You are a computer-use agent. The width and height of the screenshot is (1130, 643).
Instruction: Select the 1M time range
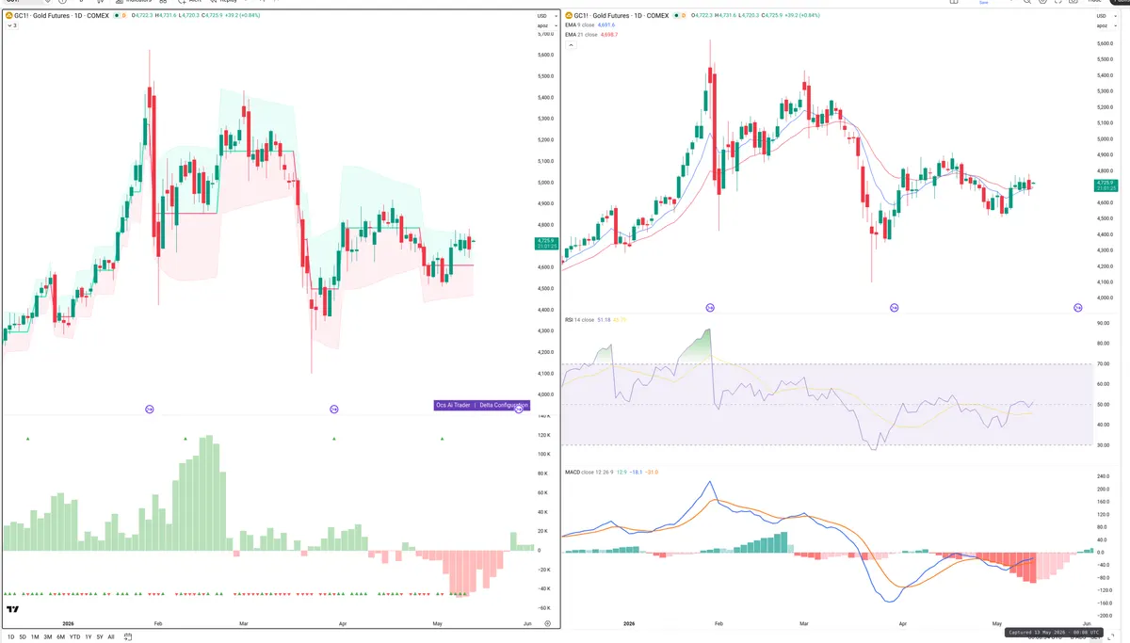pos(35,637)
